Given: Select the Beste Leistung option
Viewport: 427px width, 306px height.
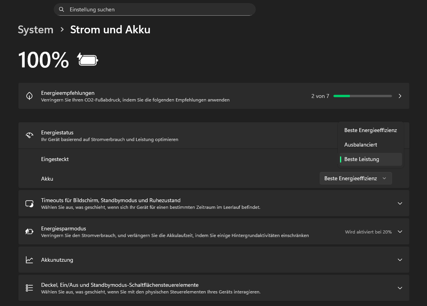Looking at the screenshot, I should pyautogui.click(x=362, y=159).
